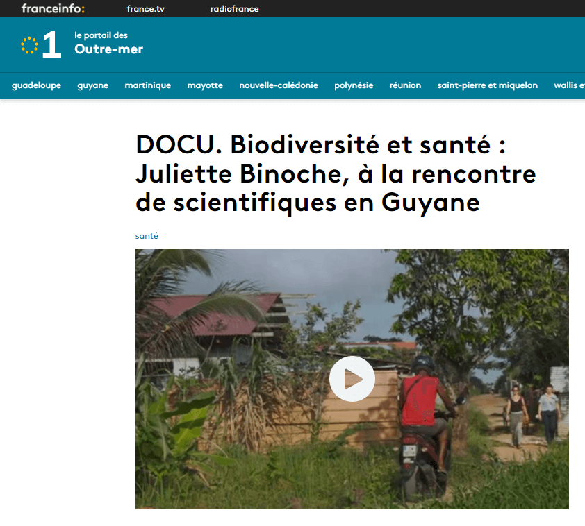585x526 pixels.
Task: Choose réunion in the region menu
Action: pos(405,85)
